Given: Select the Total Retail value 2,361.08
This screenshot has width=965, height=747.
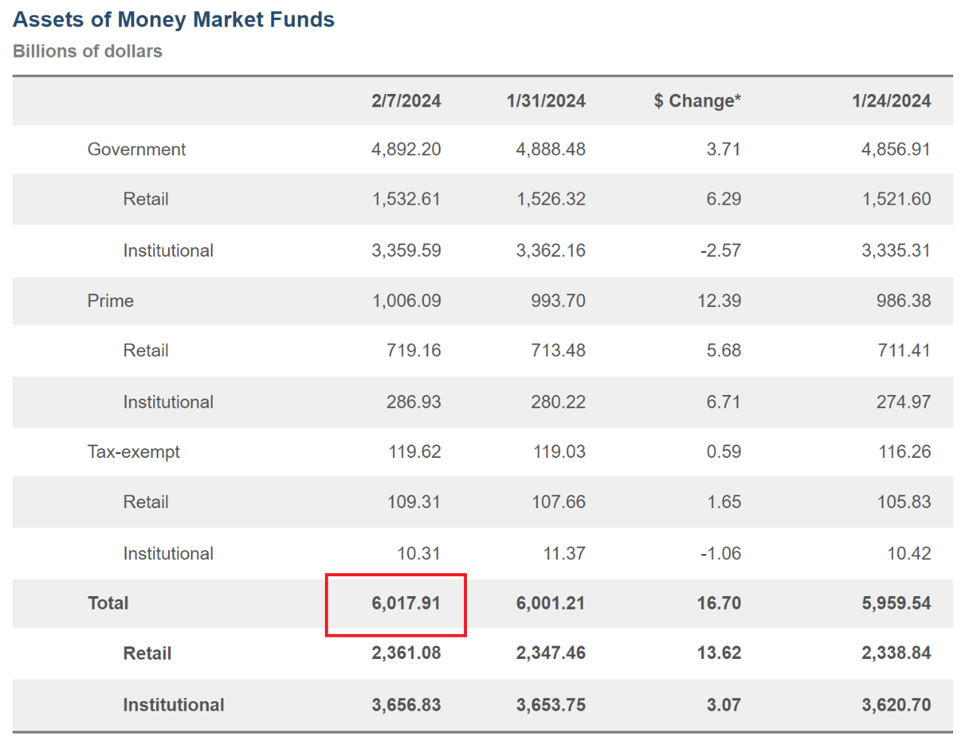Looking at the screenshot, I should [x=406, y=654].
